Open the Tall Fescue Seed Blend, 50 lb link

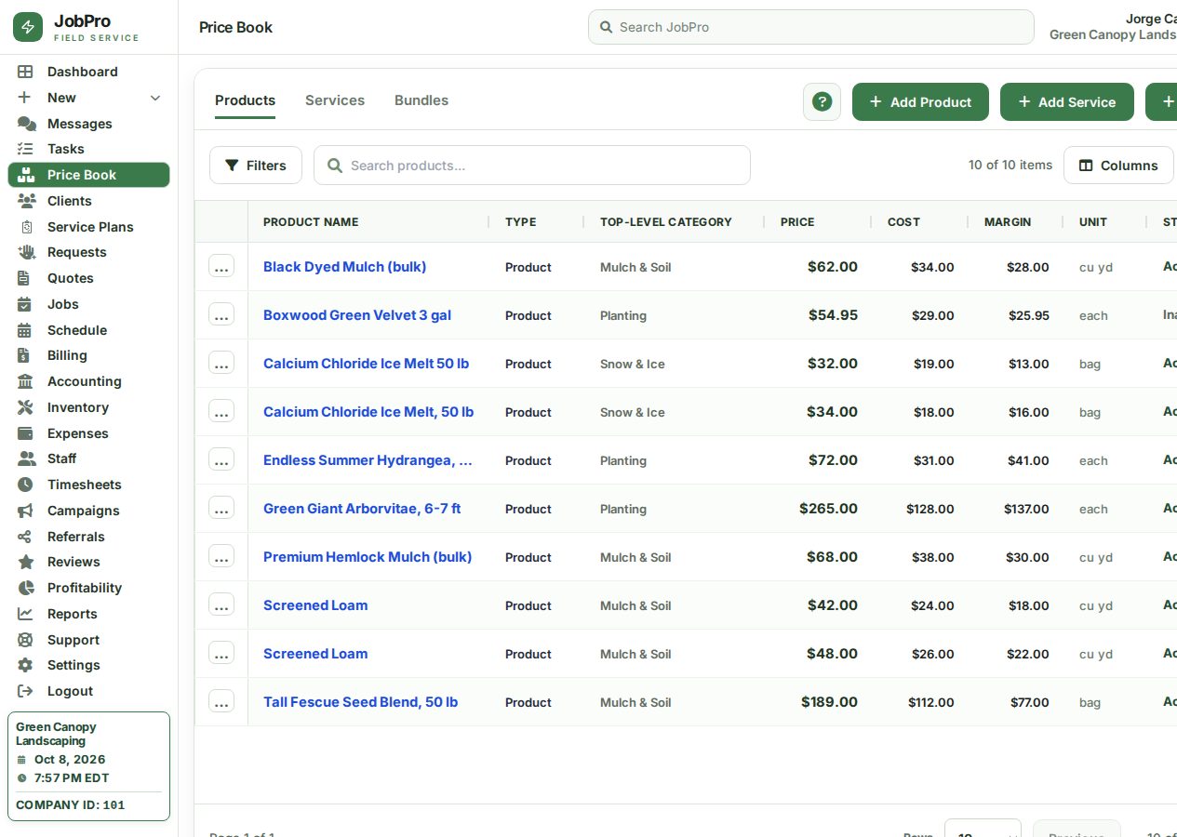pyautogui.click(x=360, y=702)
